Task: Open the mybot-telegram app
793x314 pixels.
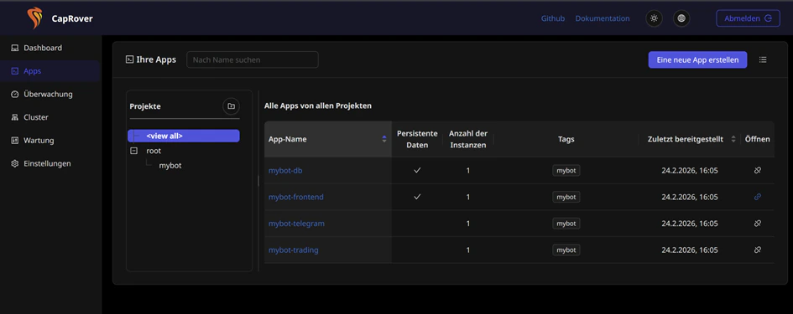Action: click(296, 223)
